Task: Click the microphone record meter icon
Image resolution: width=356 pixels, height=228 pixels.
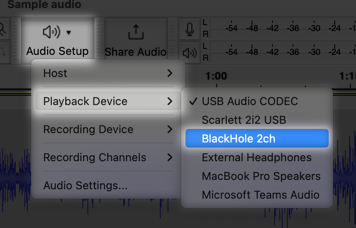Action: coord(190,29)
